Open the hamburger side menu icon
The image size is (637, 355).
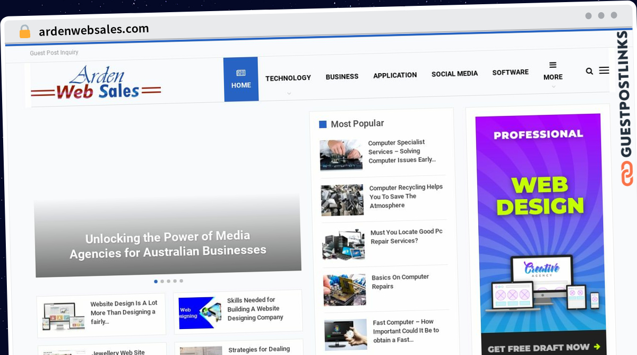pos(604,70)
